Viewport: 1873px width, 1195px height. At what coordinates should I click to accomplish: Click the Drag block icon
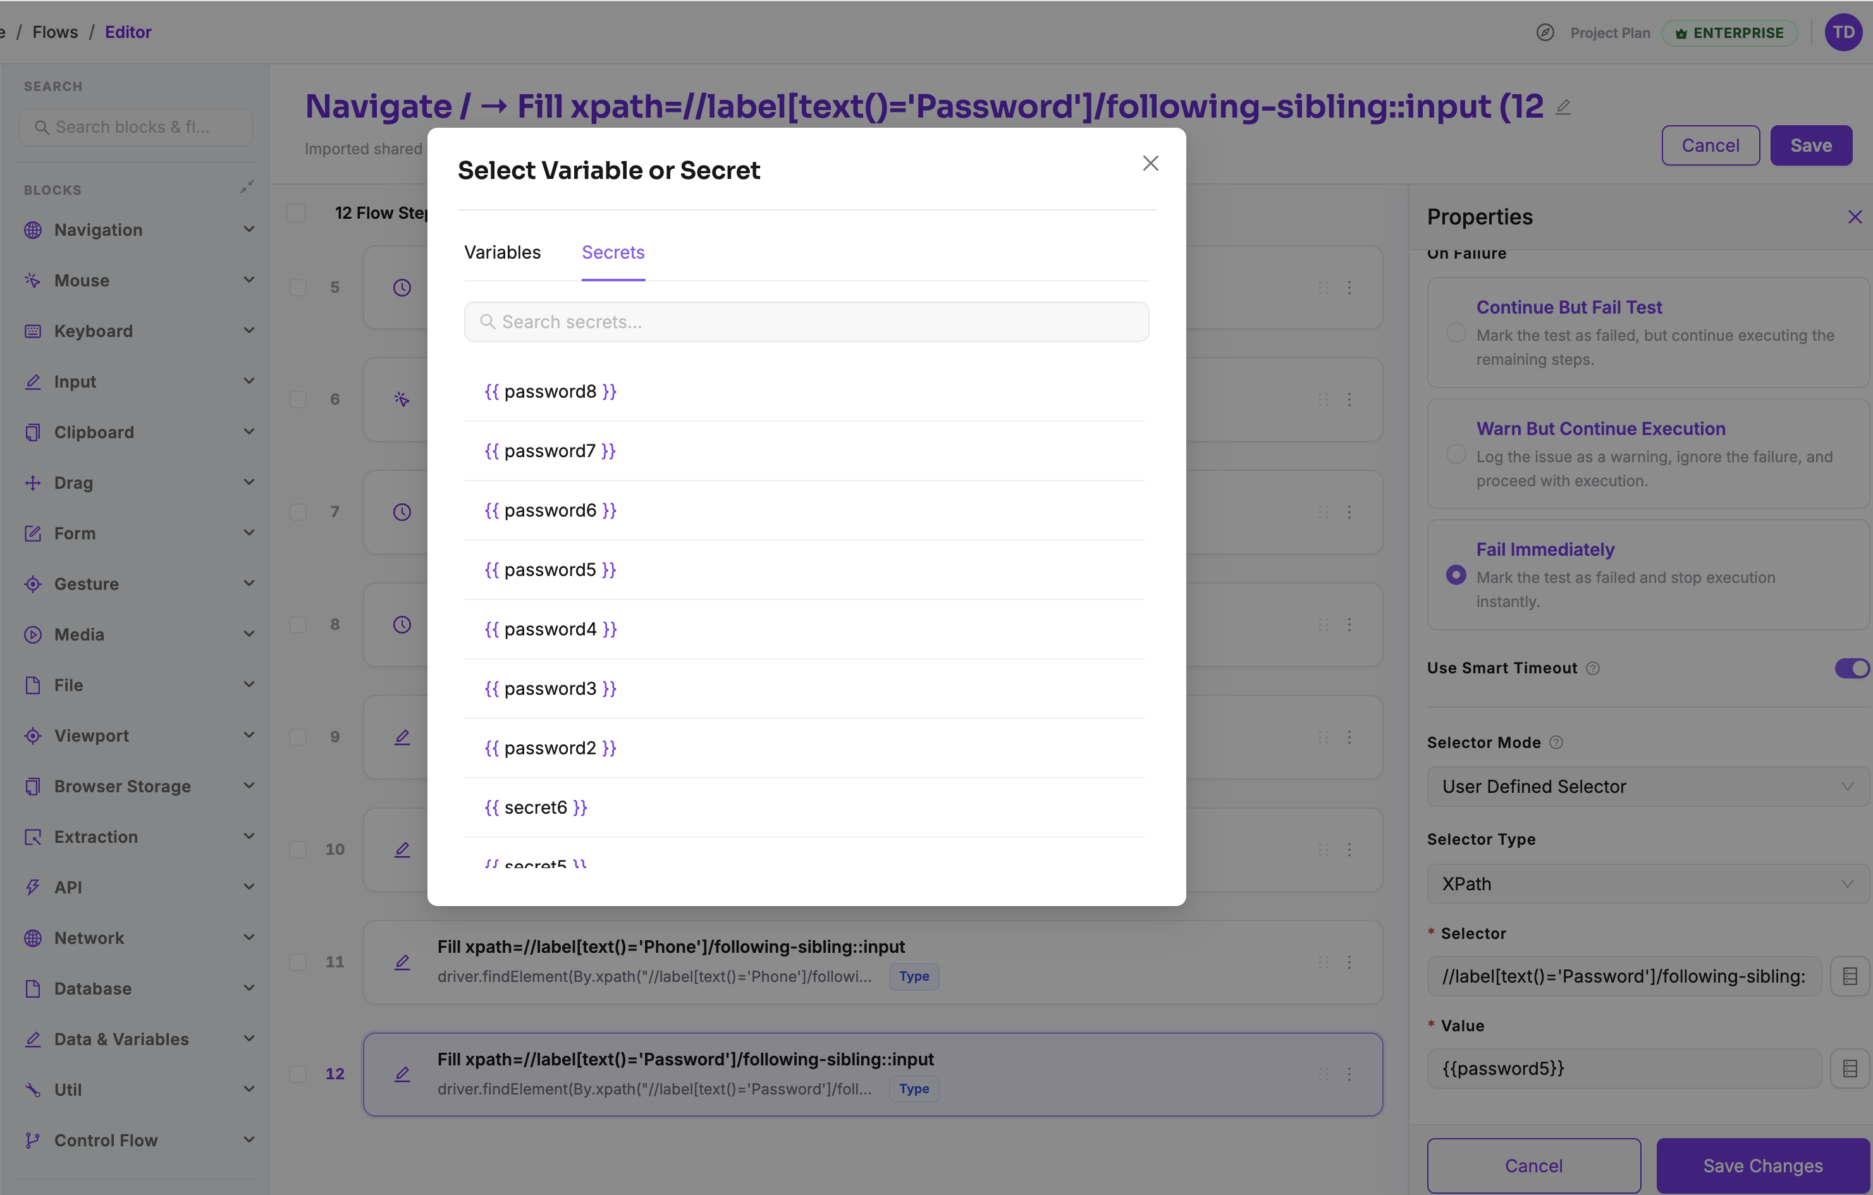(x=33, y=483)
